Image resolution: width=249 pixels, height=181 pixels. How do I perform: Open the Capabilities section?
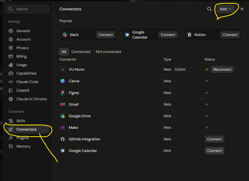pyautogui.click(x=27, y=73)
